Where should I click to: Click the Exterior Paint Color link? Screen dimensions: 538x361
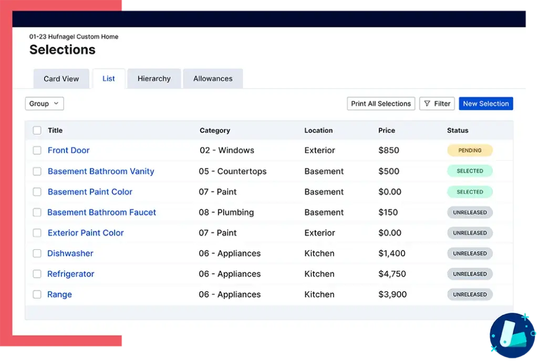click(86, 232)
